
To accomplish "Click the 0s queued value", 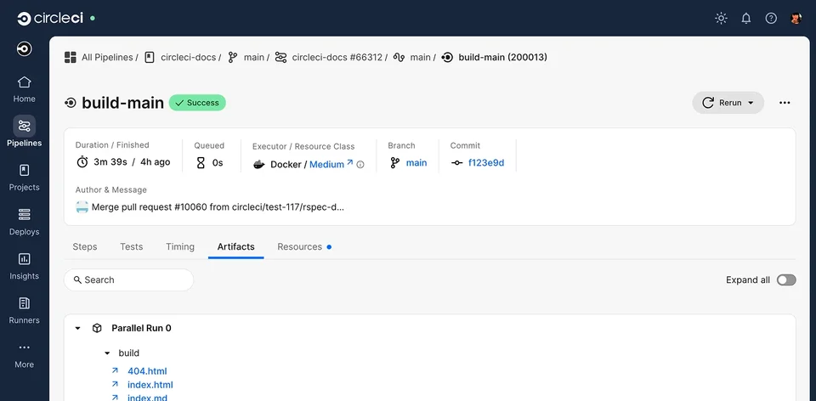I will click(x=218, y=163).
